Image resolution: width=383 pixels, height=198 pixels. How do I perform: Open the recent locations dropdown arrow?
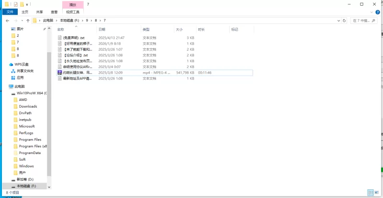[x=22, y=21]
